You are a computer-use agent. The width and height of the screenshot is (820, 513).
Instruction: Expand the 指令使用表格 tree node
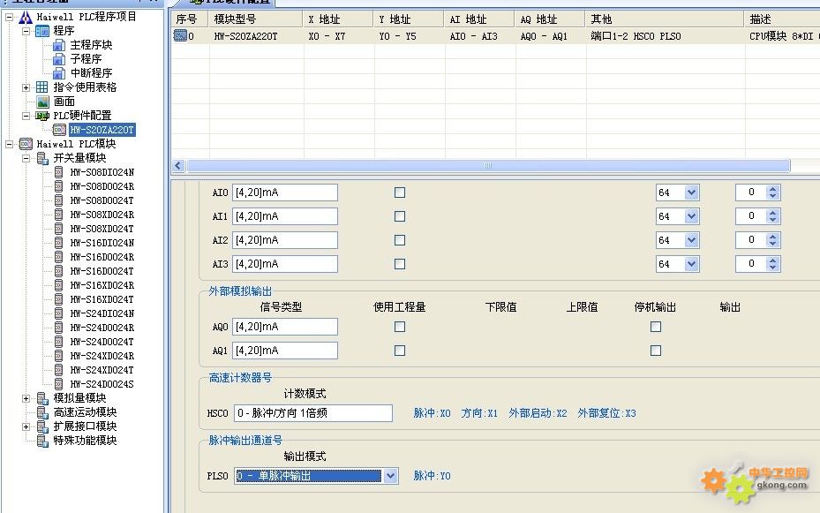[x=26, y=87]
